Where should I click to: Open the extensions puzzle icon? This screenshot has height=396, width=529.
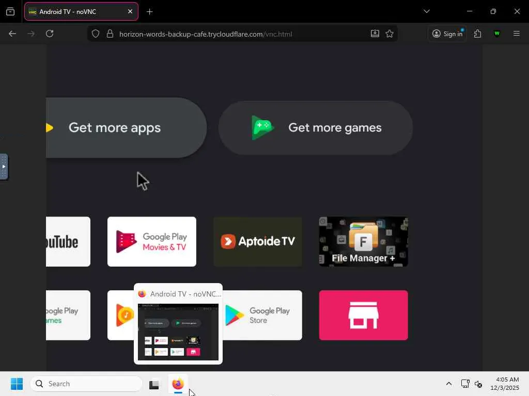pyautogui.click(x=477, y=34)
